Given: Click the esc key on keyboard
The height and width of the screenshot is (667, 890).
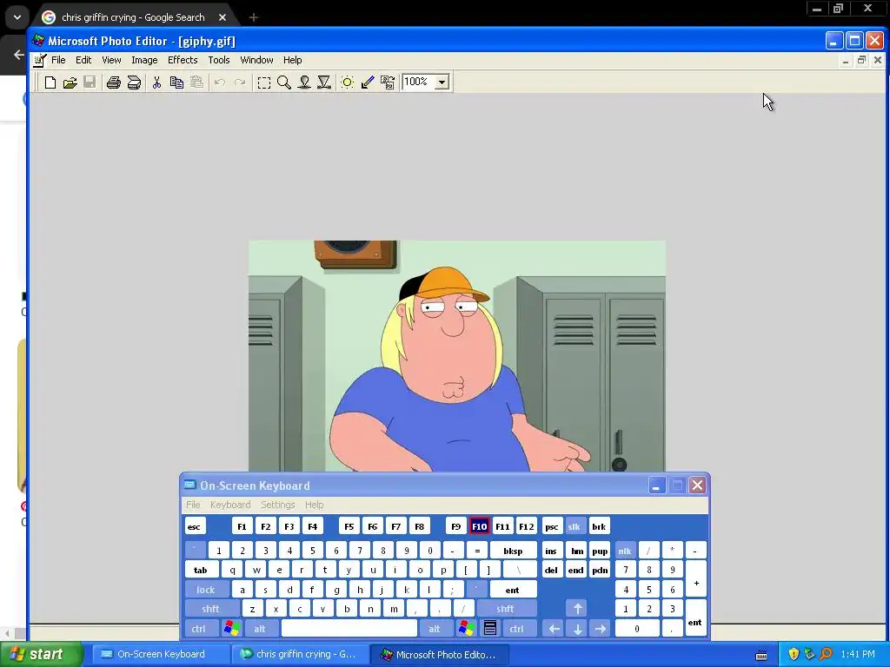Looking at the screenshot, I should click(x=194, y=526).
